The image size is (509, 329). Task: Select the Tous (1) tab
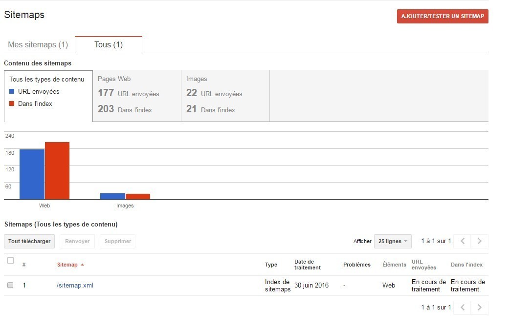point(109,45)
